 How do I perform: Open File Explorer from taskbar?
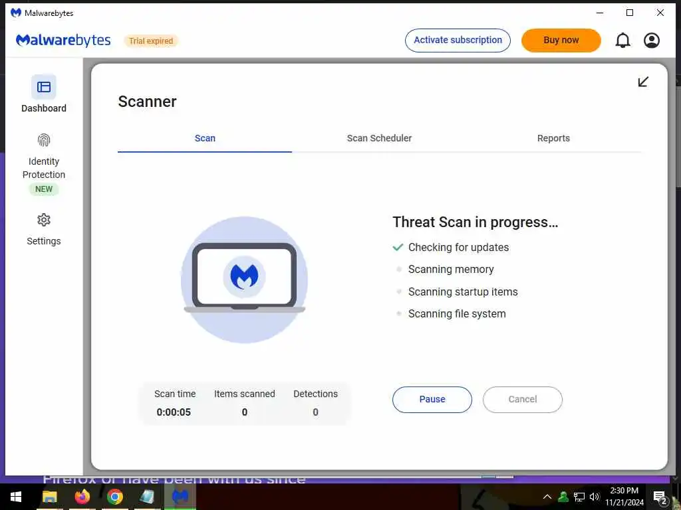(x=50, y=497)
